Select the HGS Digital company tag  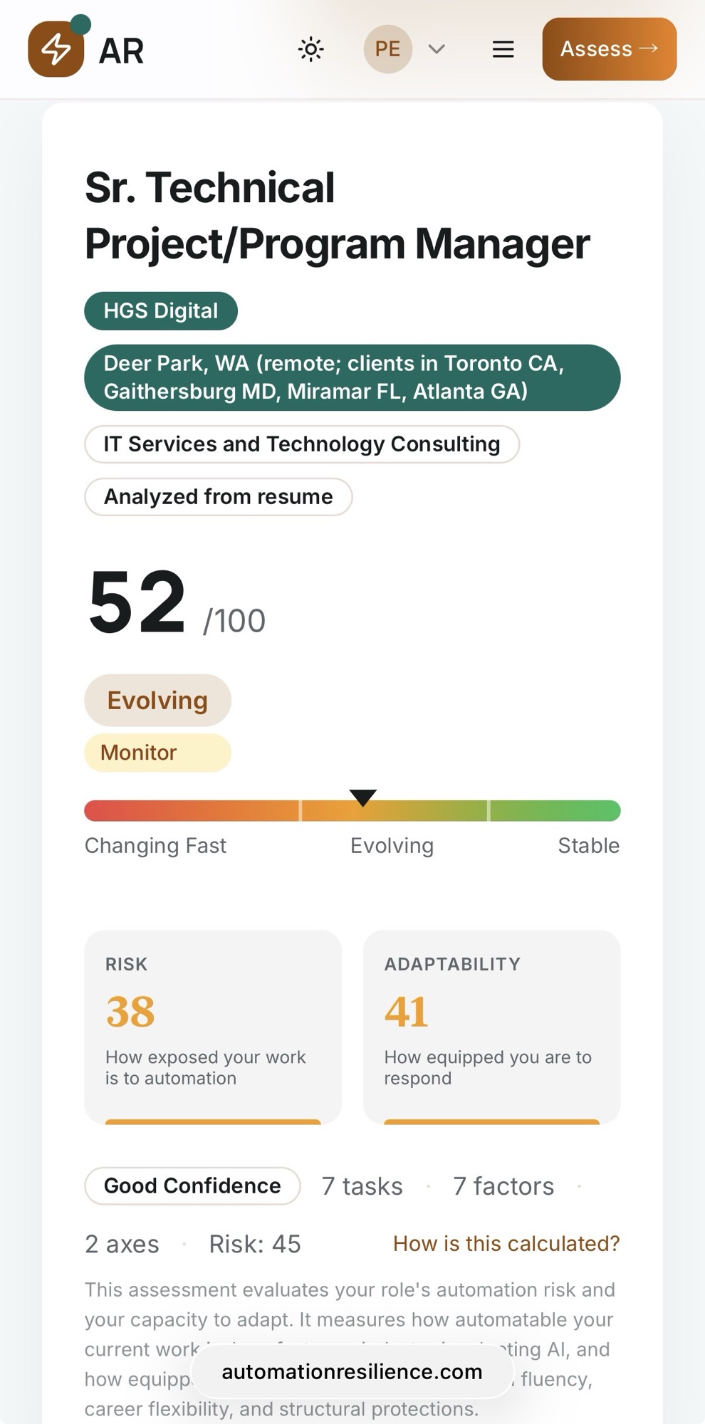tap(161, 311)
